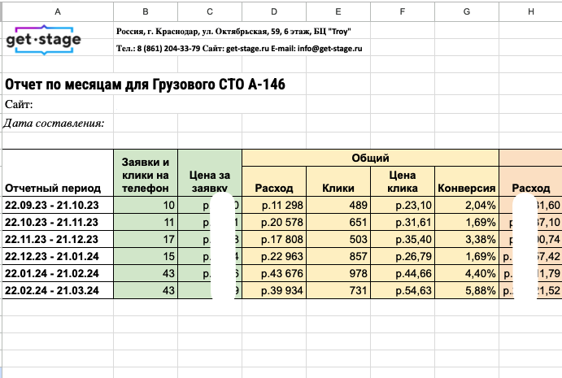This screenshot has width=562, height=378.
Task: Click the merged 'Общий' header cell
Action: click(x=370, y=158)
